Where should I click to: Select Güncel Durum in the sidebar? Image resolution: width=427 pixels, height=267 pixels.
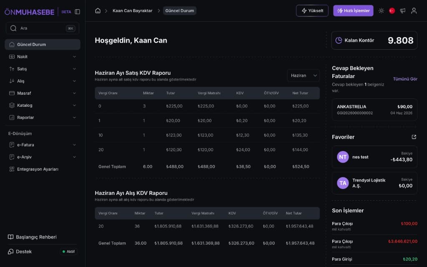(43, 44)
